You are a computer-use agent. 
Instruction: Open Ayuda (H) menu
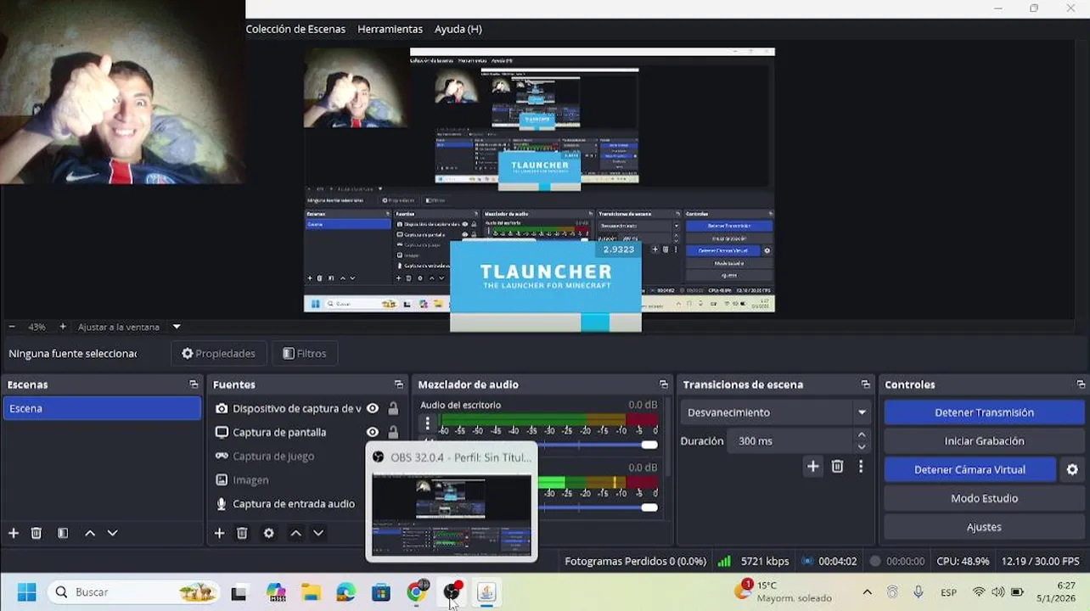pos(458,29)
